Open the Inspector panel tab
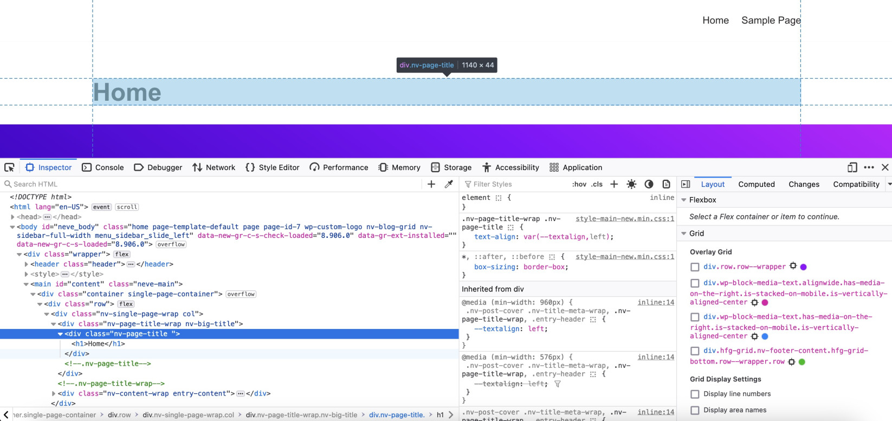Image resolution: width=892 pixels, height=421 pixels. point(49,167)
